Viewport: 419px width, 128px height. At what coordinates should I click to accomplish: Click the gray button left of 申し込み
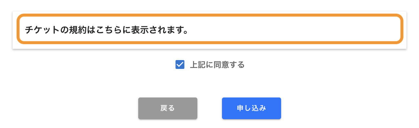[x=167, y=108]
